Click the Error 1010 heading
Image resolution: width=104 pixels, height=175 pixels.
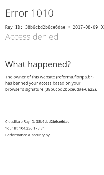[29, 13]
